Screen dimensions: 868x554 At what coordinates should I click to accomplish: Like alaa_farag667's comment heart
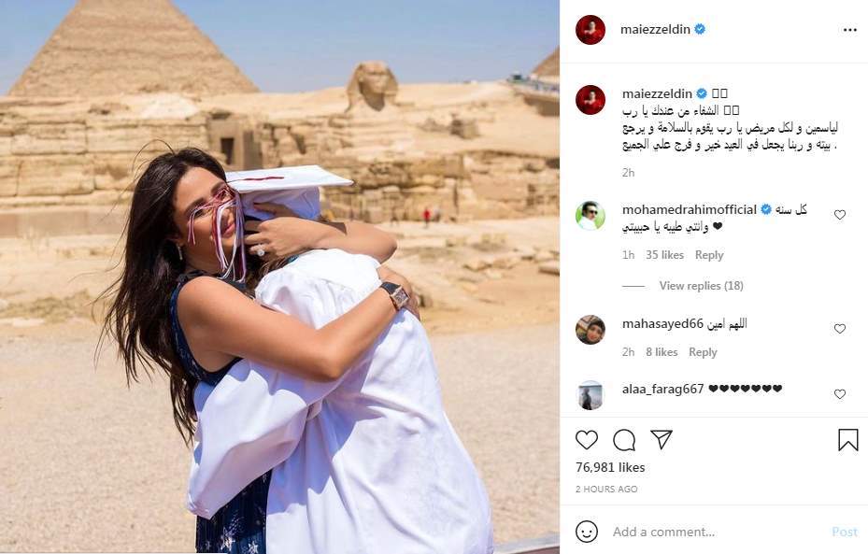tap(840, 394)
